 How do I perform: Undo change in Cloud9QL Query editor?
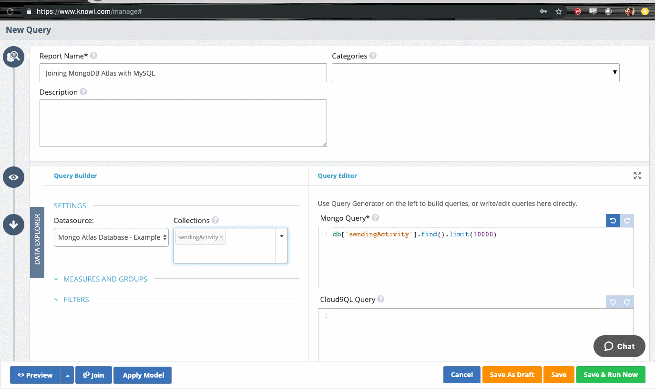click(613, 302)
